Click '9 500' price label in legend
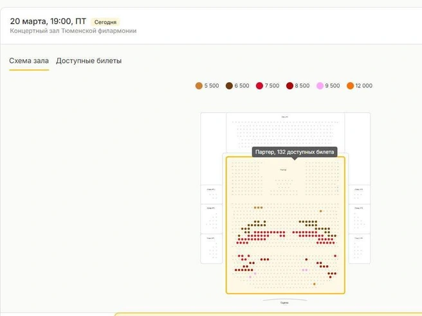 [x=333, y=85]
